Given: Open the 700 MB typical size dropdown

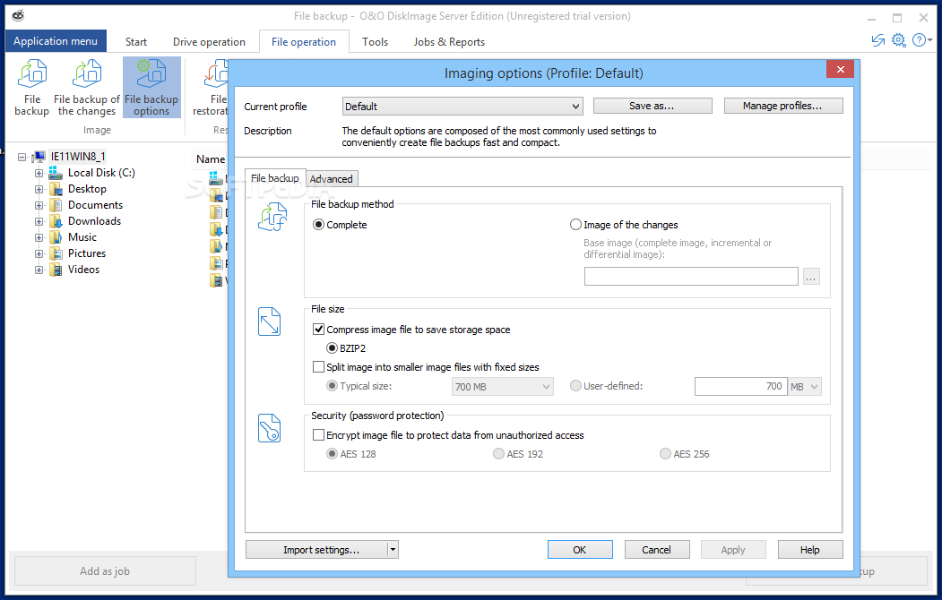Looking at the screenshot, I should [502, 386].
